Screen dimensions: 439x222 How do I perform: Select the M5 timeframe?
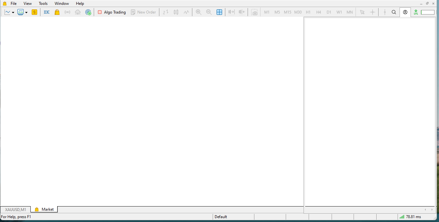pyautogui.click(x=277, y=12)
